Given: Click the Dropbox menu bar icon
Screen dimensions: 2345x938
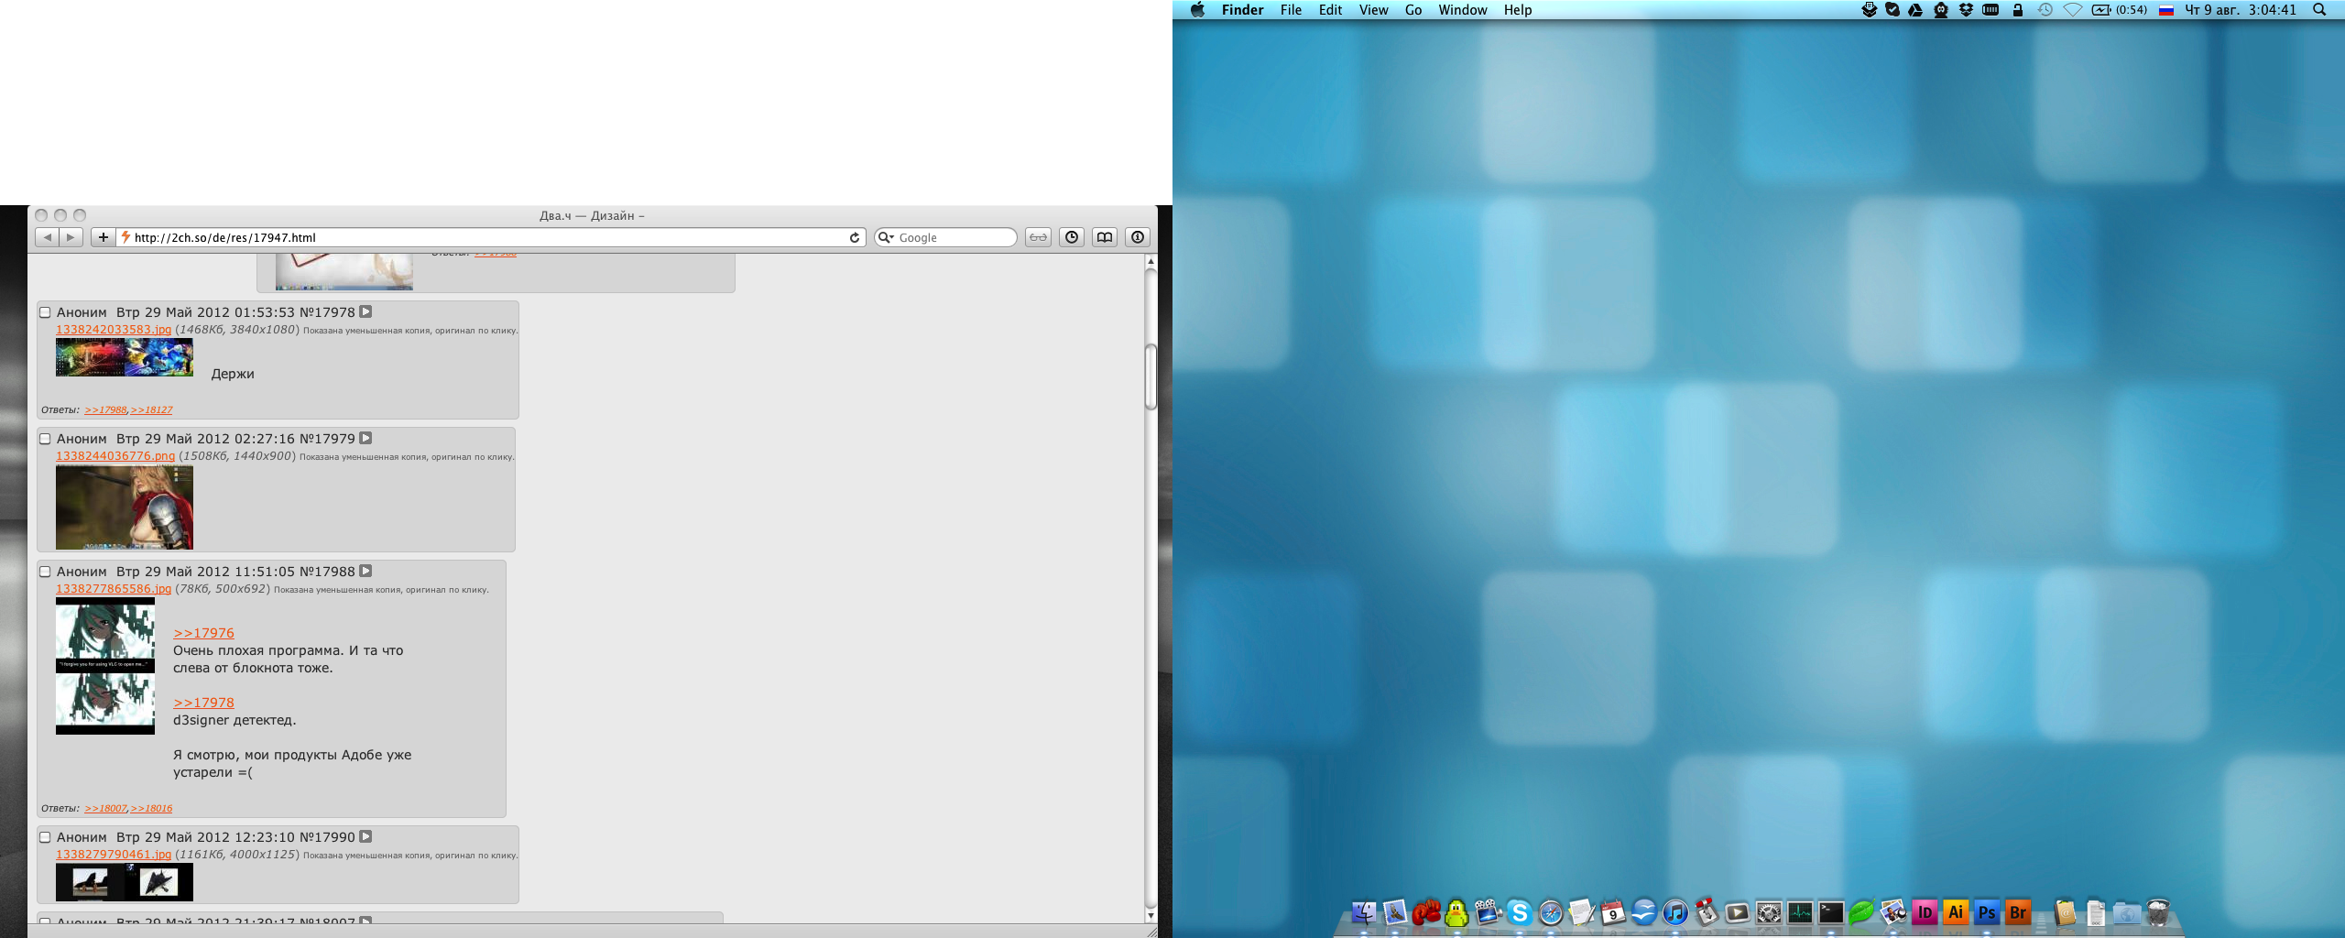Looking at the screenshot, I should (x=1966, y=10).
